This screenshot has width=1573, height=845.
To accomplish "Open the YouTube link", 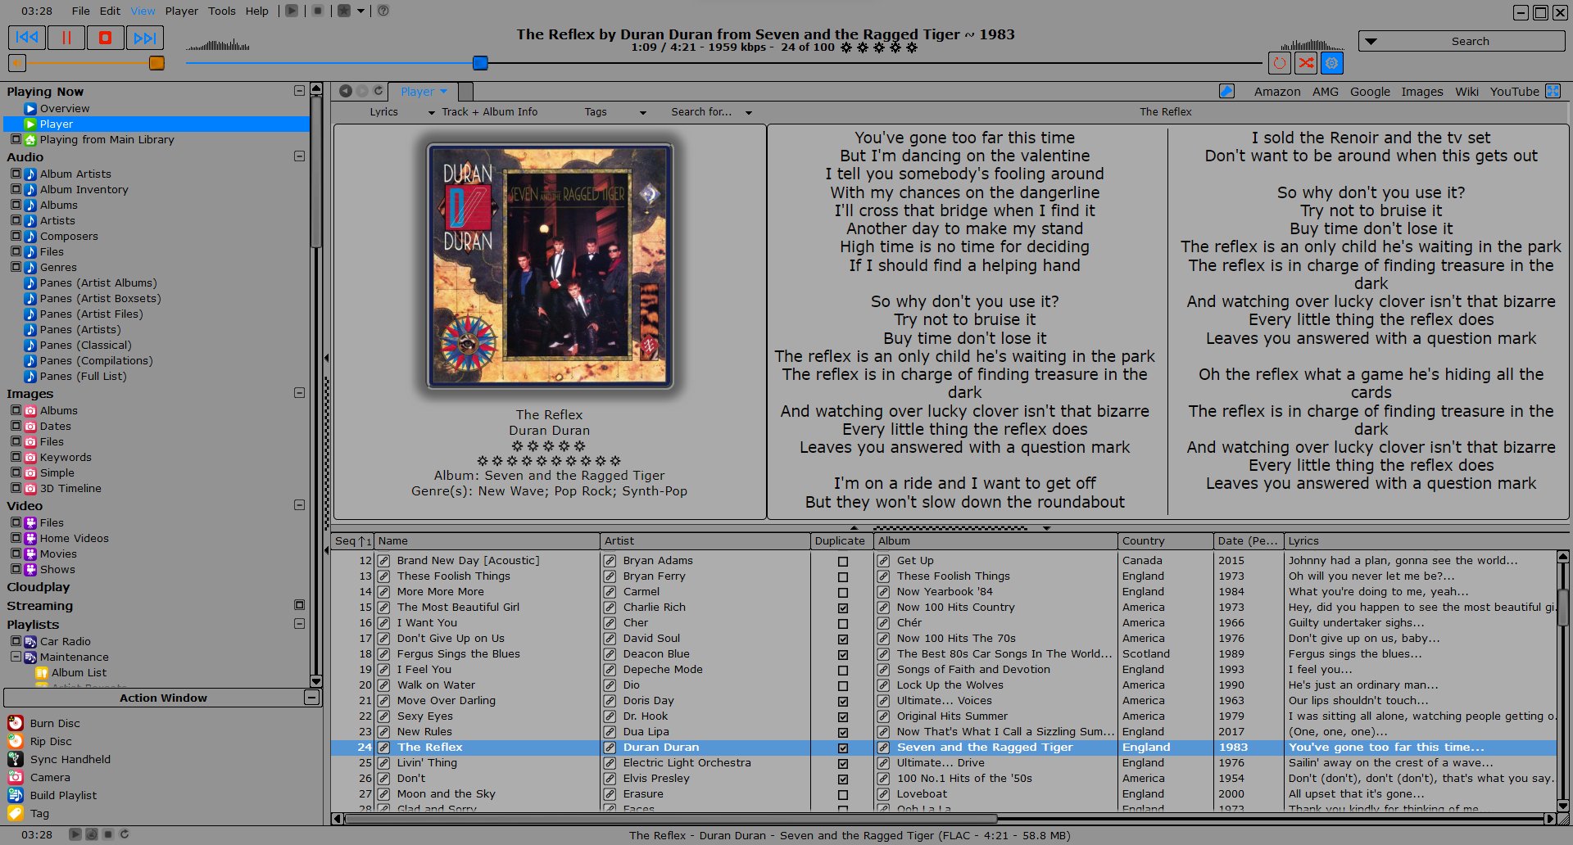I will pos(1514,92).
